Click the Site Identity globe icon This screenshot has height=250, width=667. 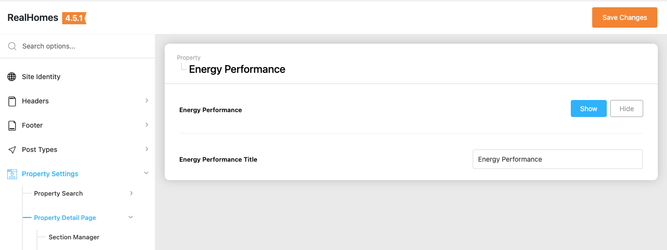[x=12, y=77]
